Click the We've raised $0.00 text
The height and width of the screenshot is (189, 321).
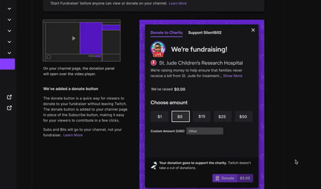tap(168, 89)
